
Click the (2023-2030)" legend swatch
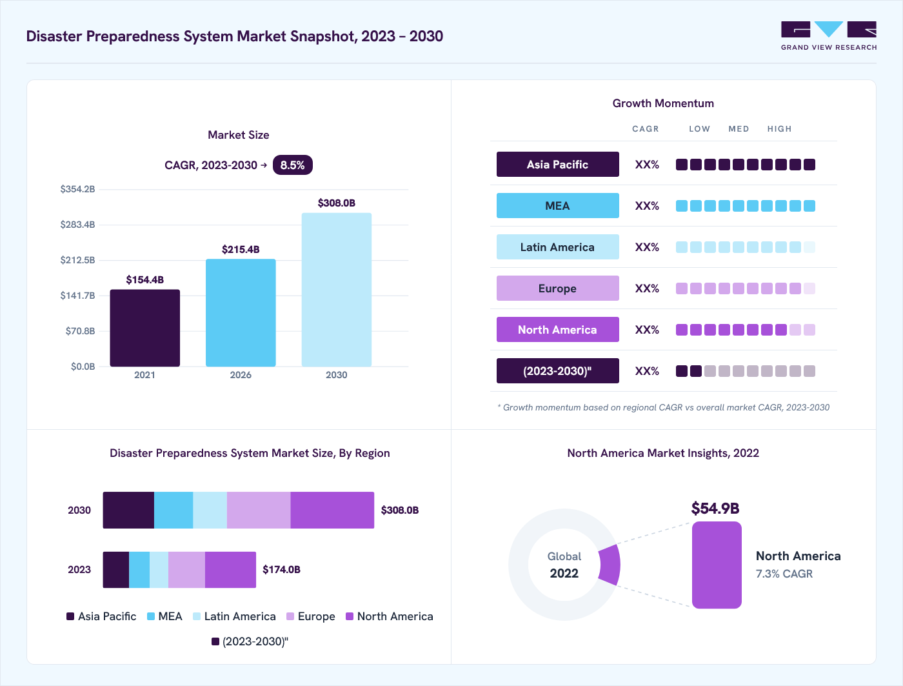tap(215, 641)
